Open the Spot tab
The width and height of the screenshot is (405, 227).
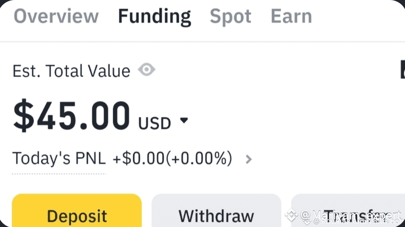(230, 16)
